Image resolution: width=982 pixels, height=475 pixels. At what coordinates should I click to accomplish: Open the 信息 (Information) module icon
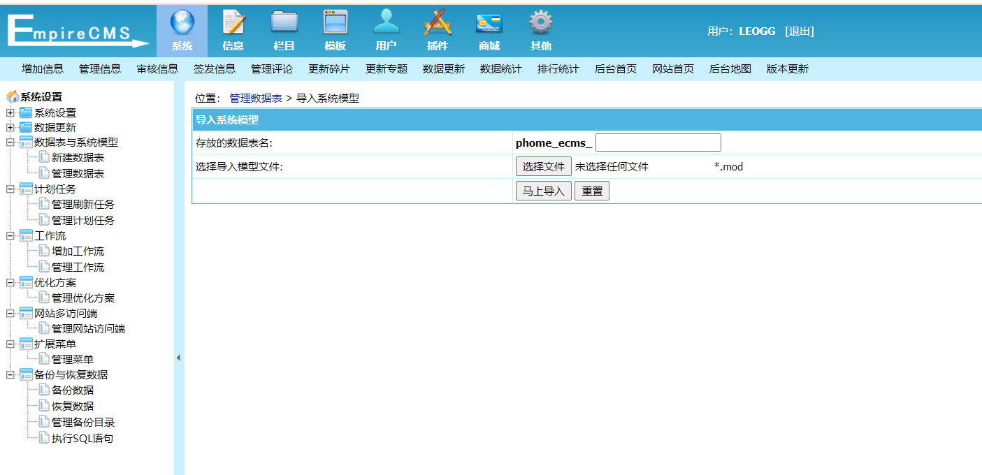click(x=233, y=27)
